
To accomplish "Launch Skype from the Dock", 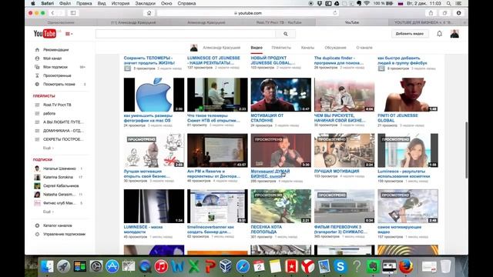I will pyautogui.click(x=340, y=266).
